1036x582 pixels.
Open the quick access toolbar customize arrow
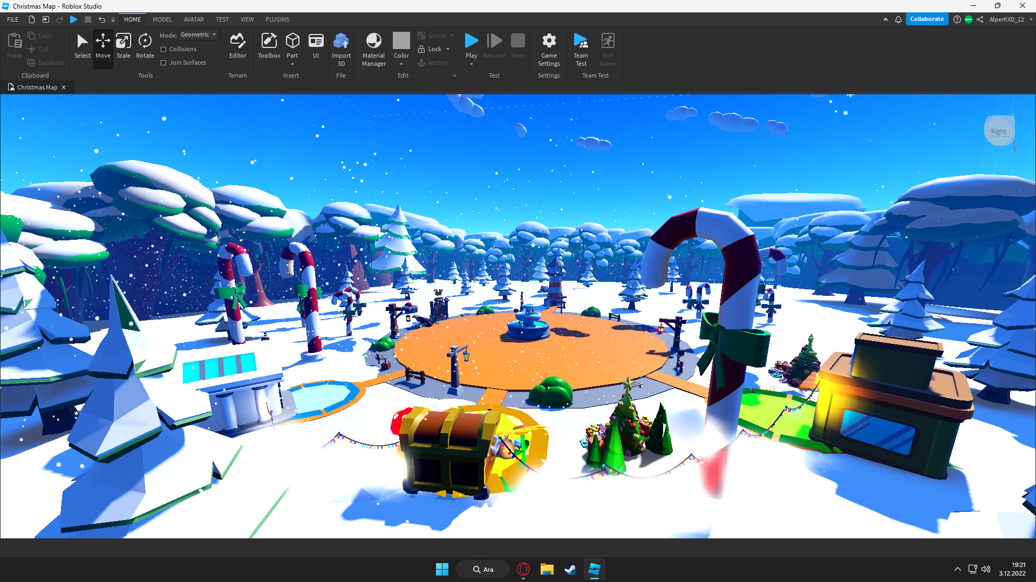click(x=113, y=19)
